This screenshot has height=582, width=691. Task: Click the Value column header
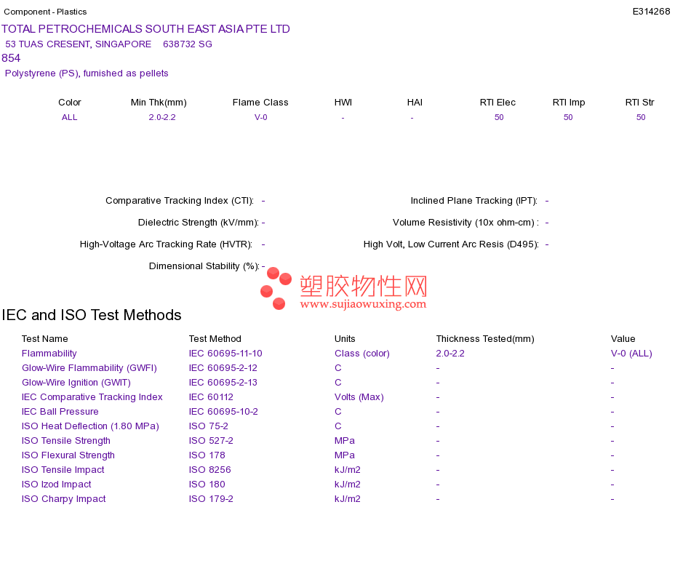tap(623, 338)
